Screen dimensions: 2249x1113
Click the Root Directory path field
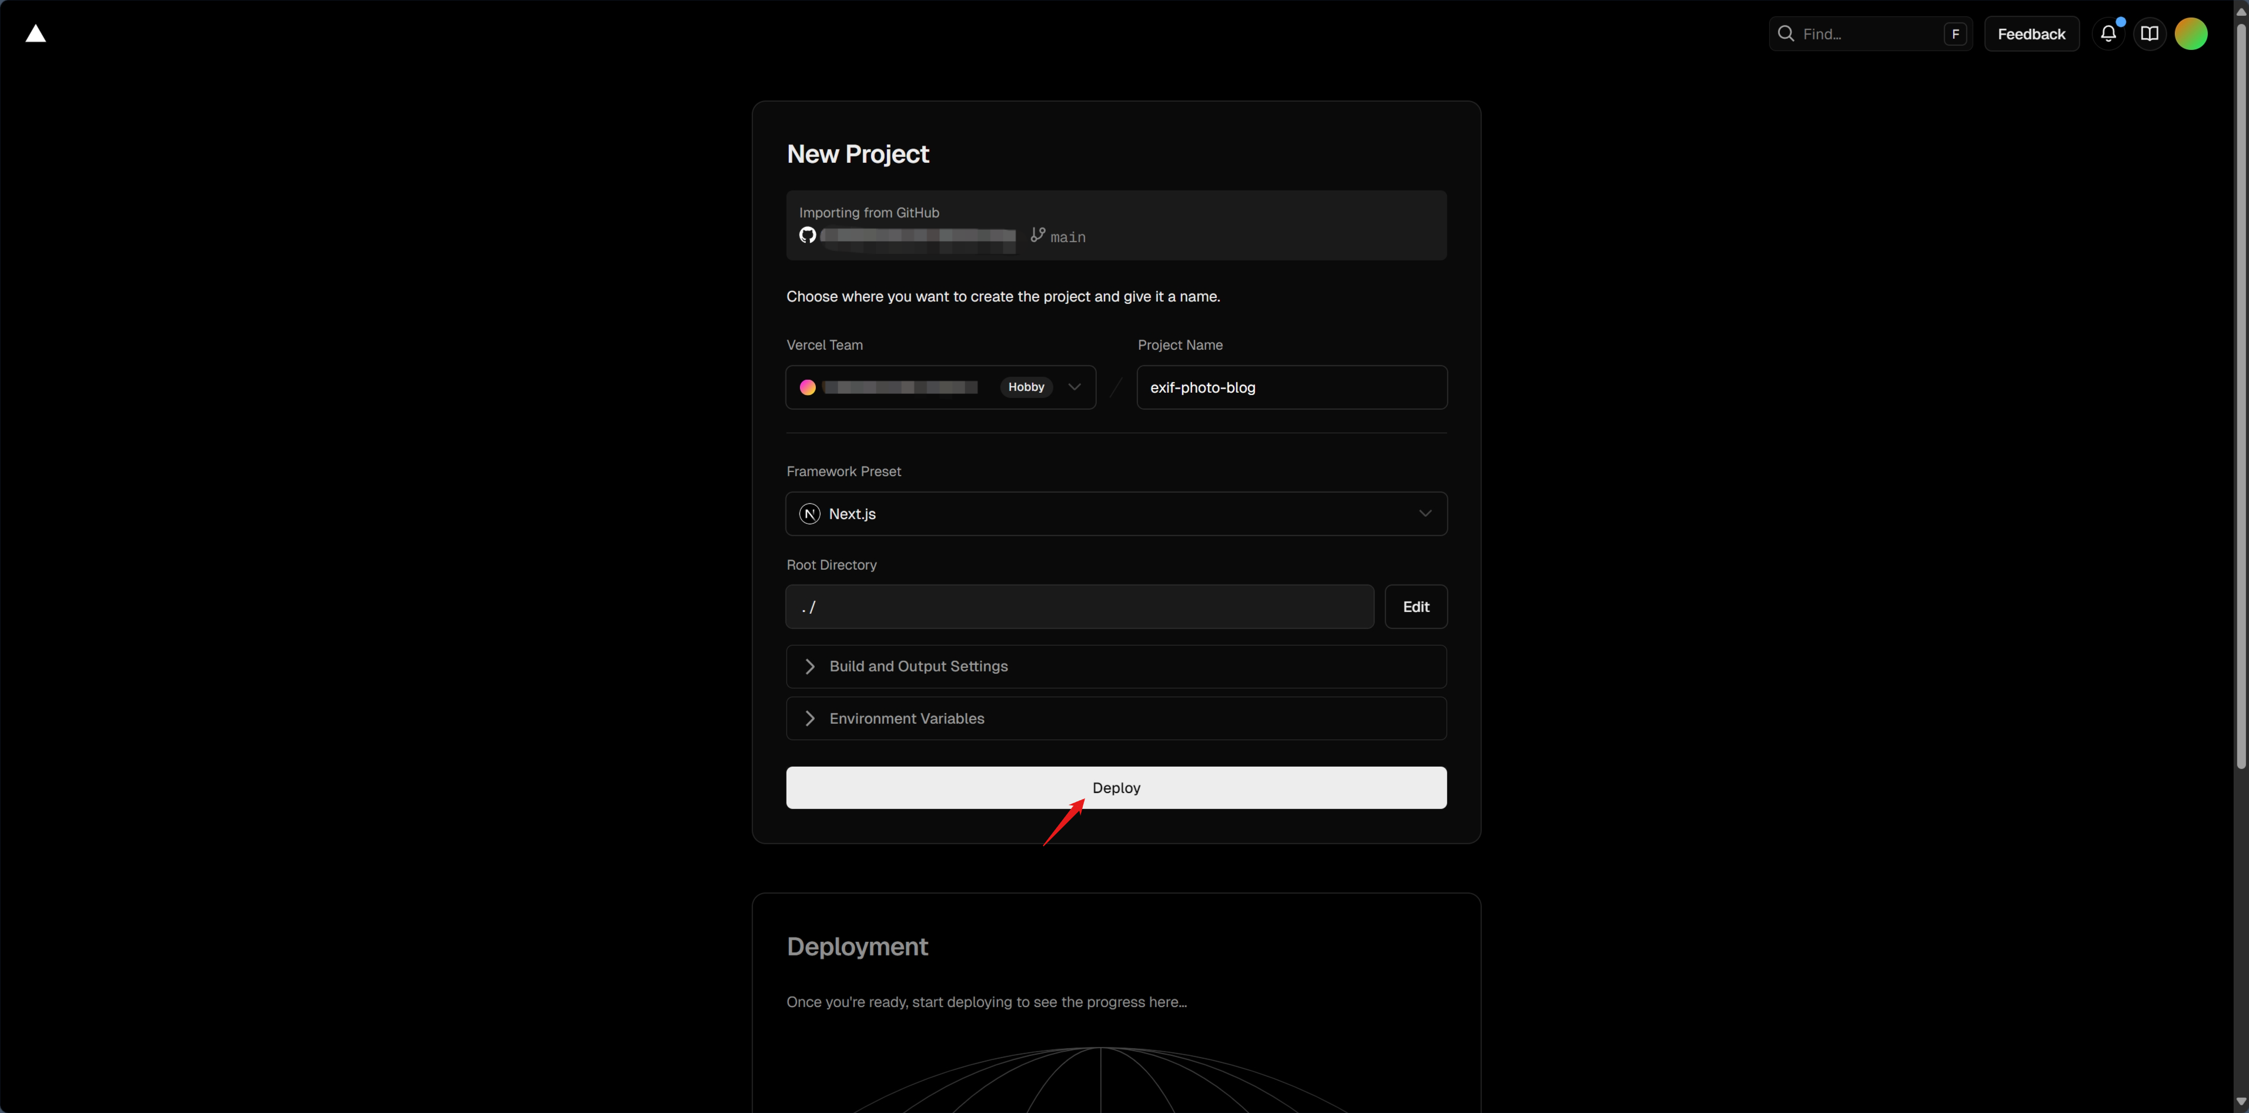[x=1079, y=607]
